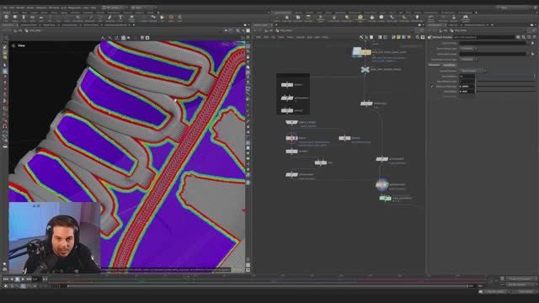
Task: Select the Grid shelf tool
Action: 40,18
